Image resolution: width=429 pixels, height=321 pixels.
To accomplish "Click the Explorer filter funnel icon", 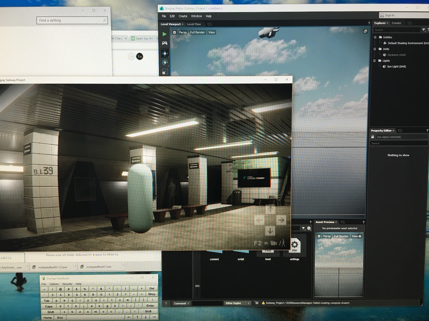I will 423,30.
